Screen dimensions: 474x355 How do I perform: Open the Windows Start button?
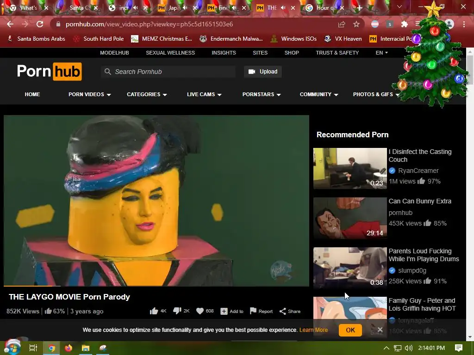click(x=12, y=348)
